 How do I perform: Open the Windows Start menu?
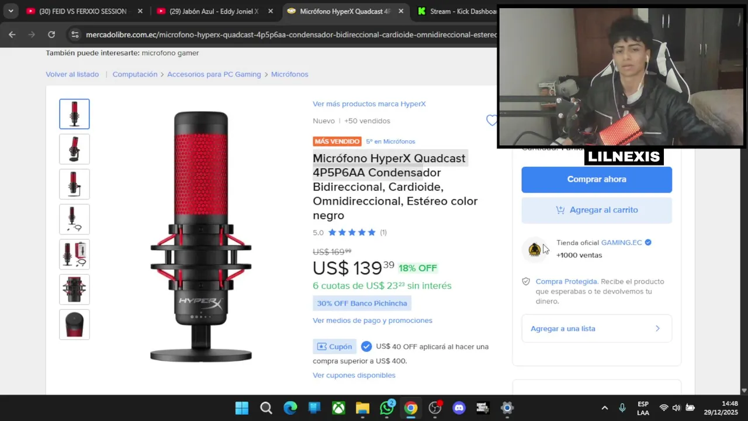point(241,408)
